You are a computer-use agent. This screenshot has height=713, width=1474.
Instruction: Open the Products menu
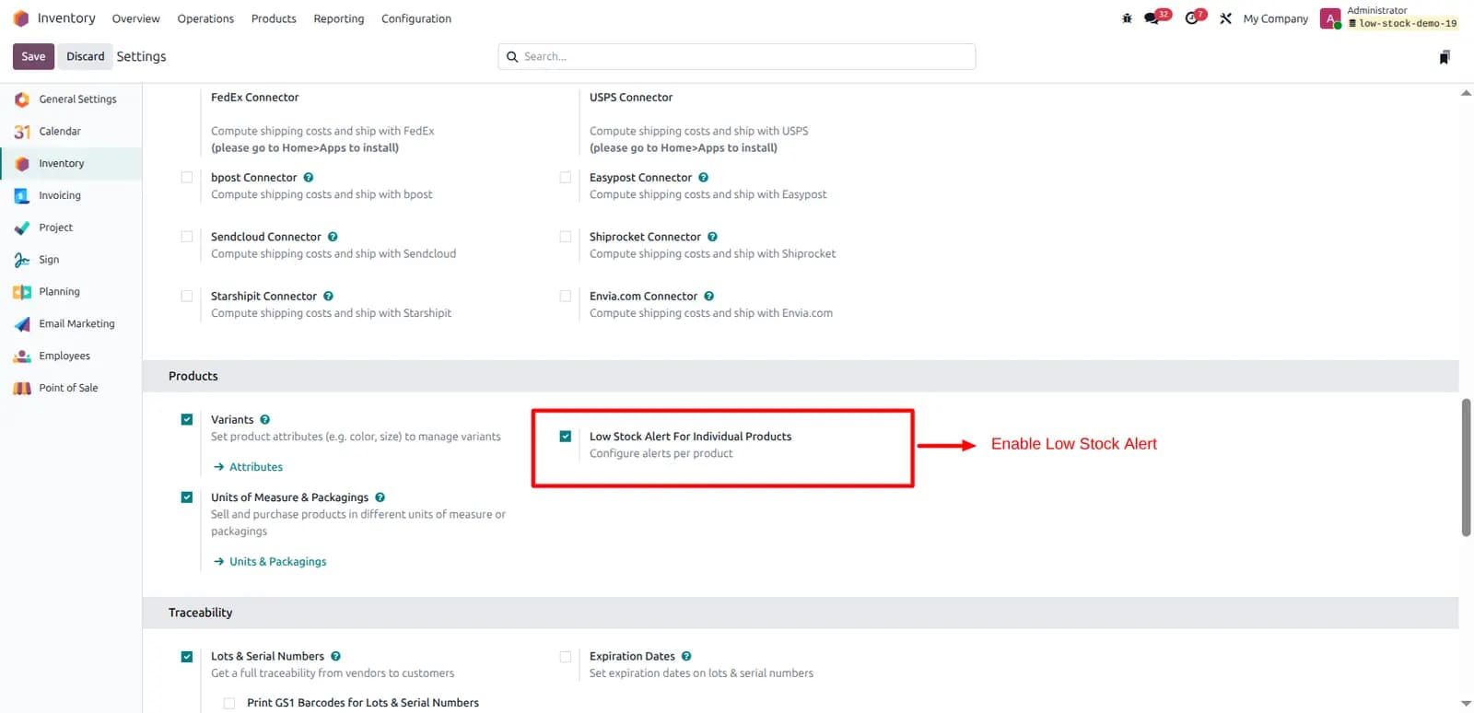[274, 18]
